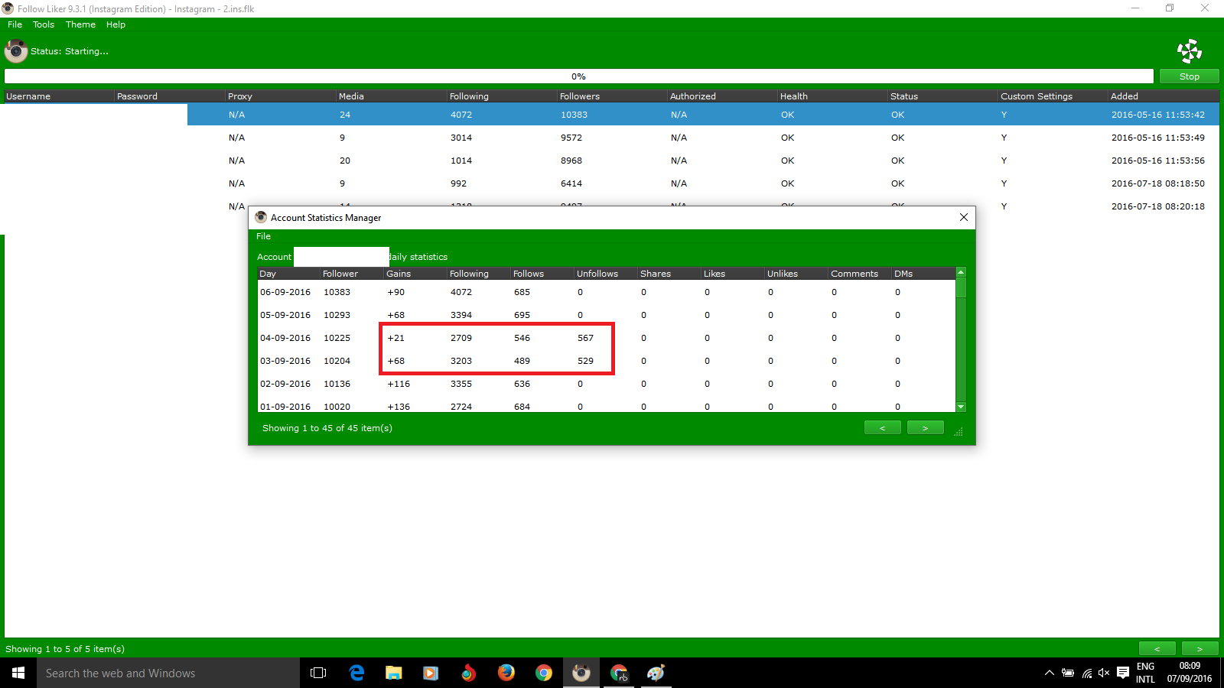
Task: Go to previous page in statistics dialog
Action: tap(882, 428)
